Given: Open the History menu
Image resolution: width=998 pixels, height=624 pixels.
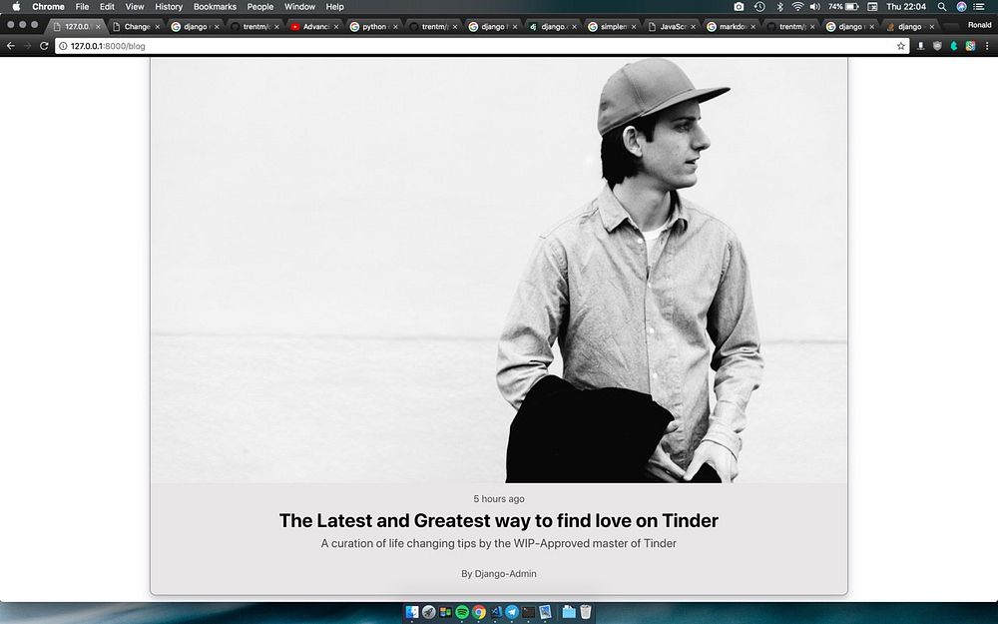Looking at the screenshot, I should coord(169,6).
